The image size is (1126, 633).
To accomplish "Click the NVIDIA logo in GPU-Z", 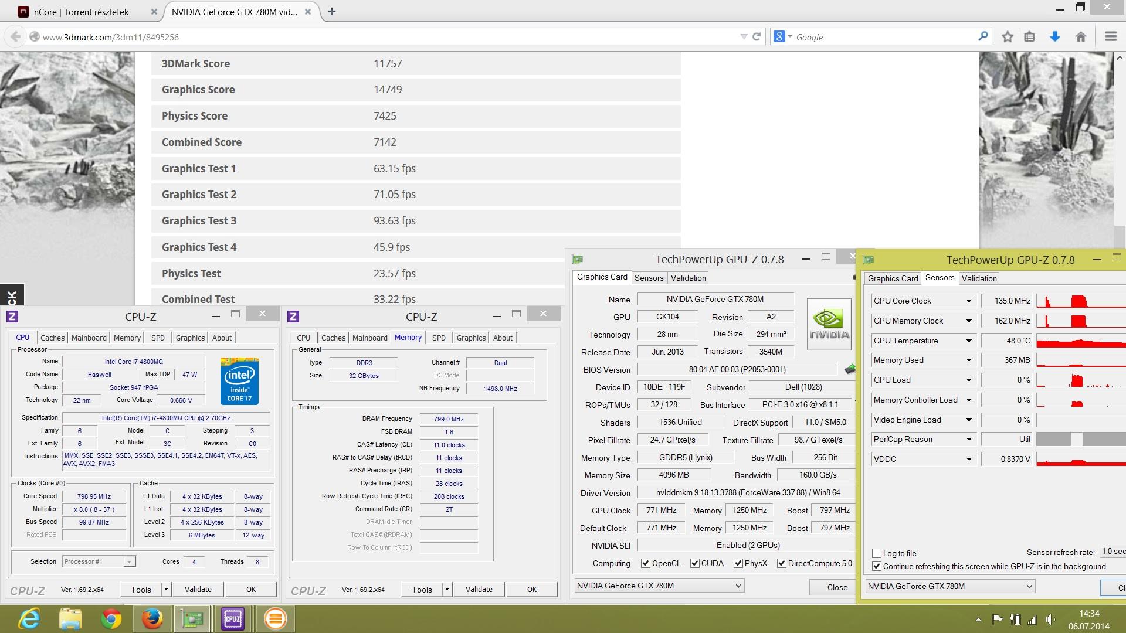I will [x=829, y=324].
